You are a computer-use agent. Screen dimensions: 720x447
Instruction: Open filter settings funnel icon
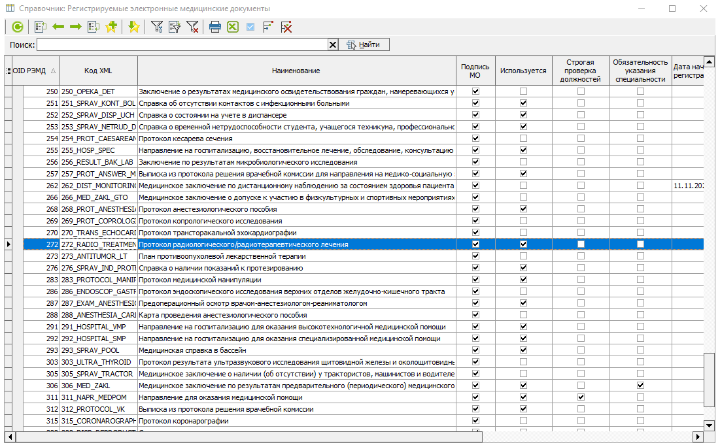click(x=157, y=27)
